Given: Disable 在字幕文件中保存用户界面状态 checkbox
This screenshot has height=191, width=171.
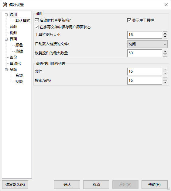Looking at the screenshot, I should [37, 27].
